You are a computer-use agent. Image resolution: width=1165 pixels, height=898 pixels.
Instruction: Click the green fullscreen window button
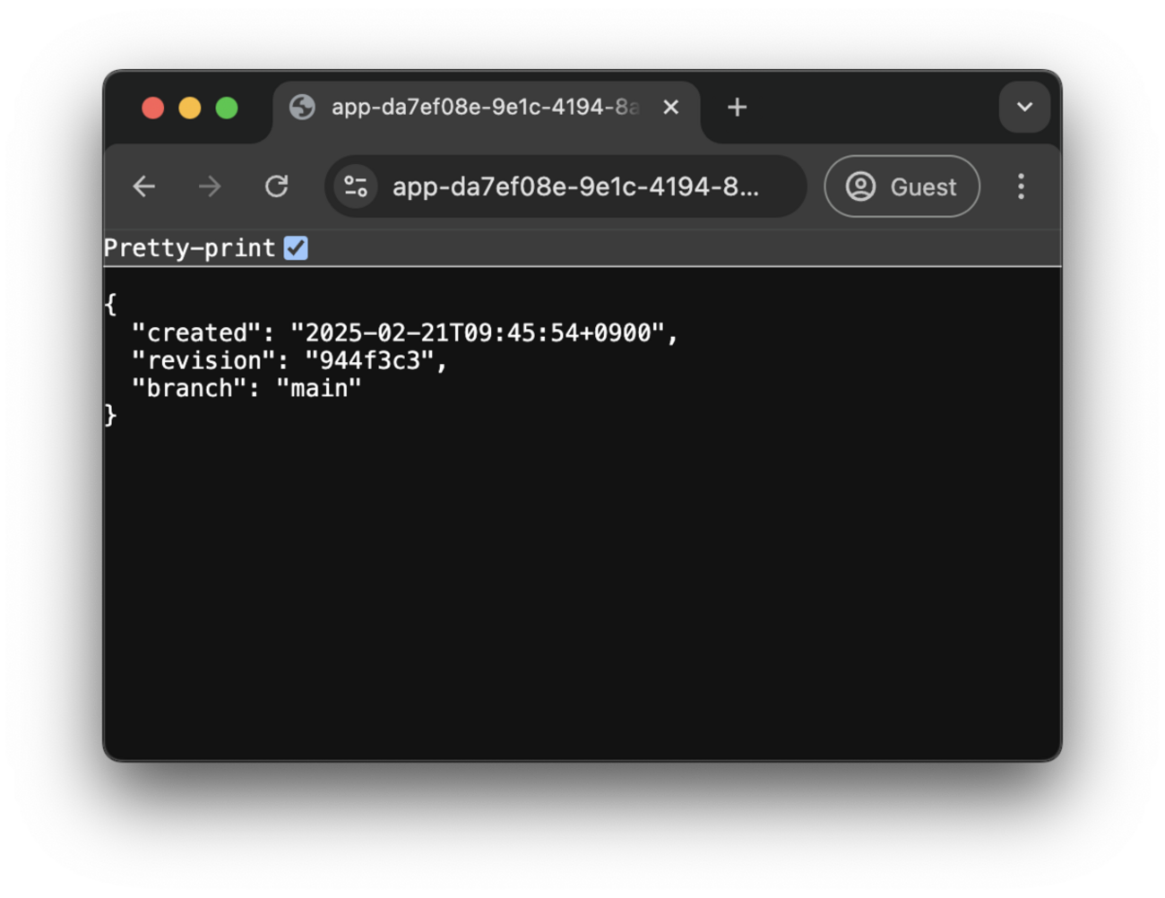(227, 108)
